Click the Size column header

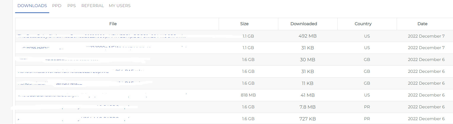click(244, 24)
